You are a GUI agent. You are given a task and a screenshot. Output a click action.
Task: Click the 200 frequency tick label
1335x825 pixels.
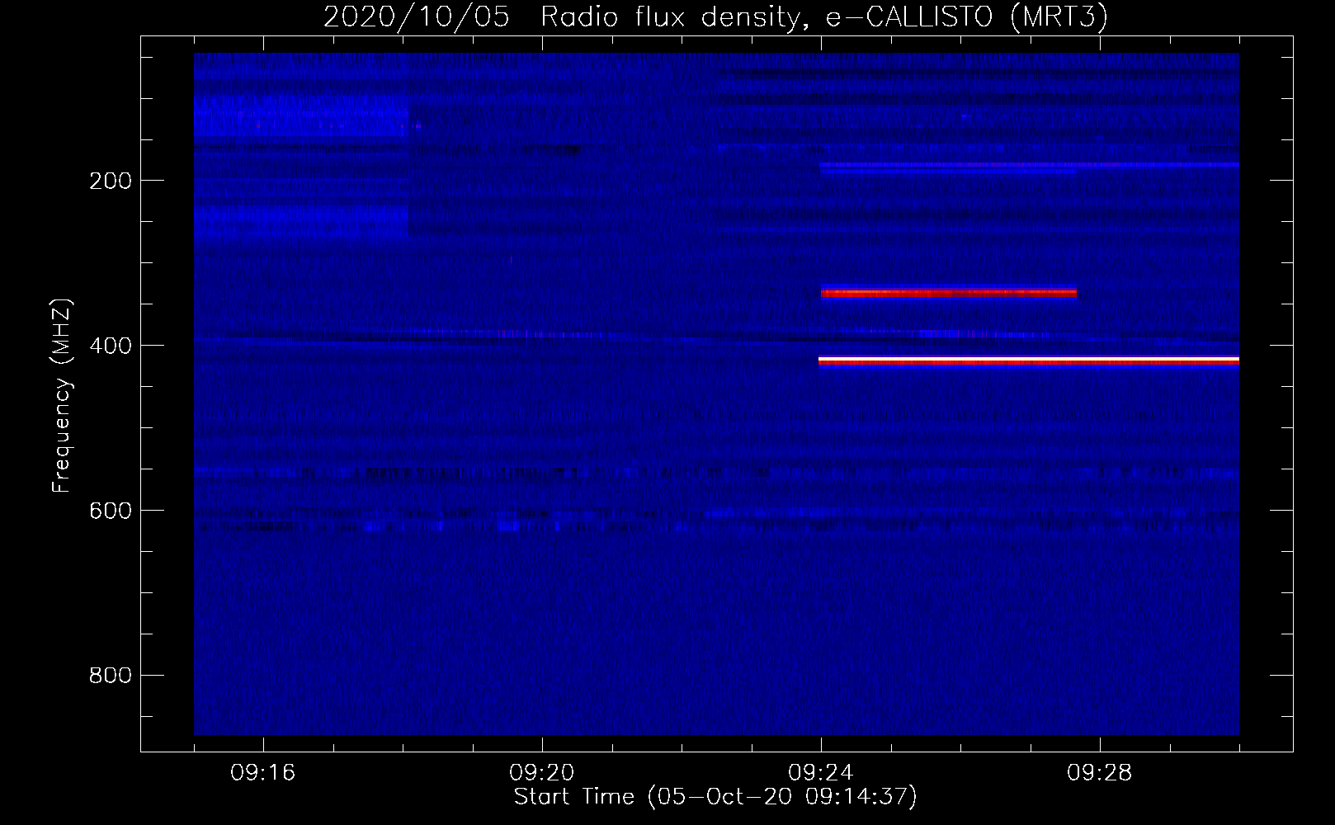pos(111,181)
